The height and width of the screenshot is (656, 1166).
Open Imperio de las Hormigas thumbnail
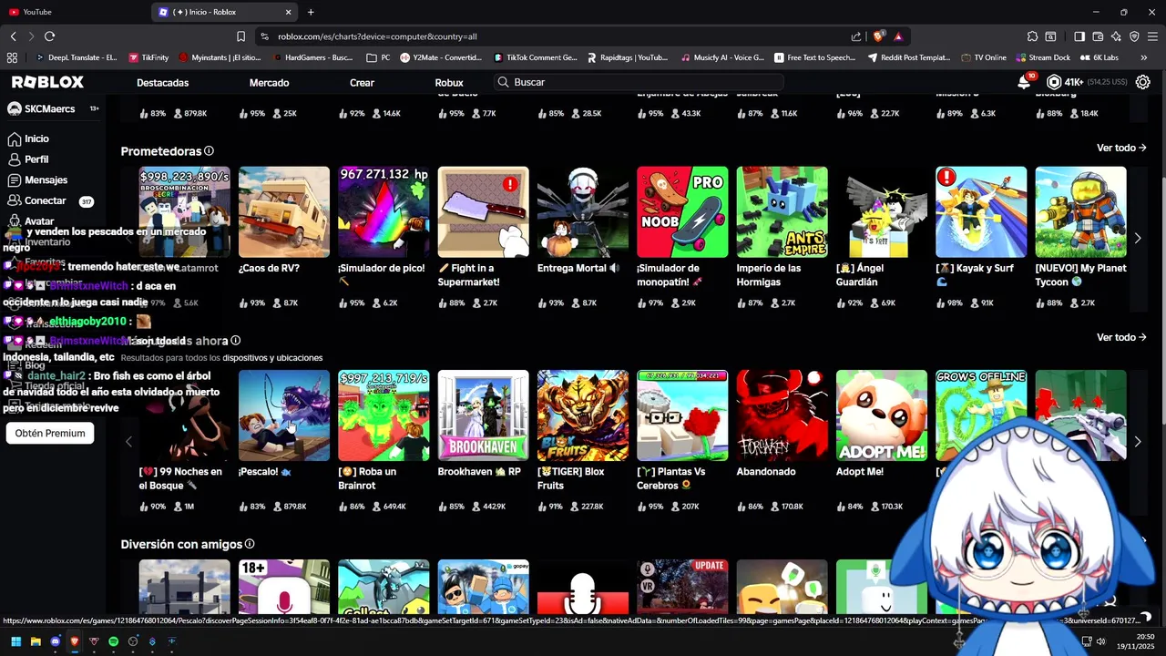coord(782,211)
